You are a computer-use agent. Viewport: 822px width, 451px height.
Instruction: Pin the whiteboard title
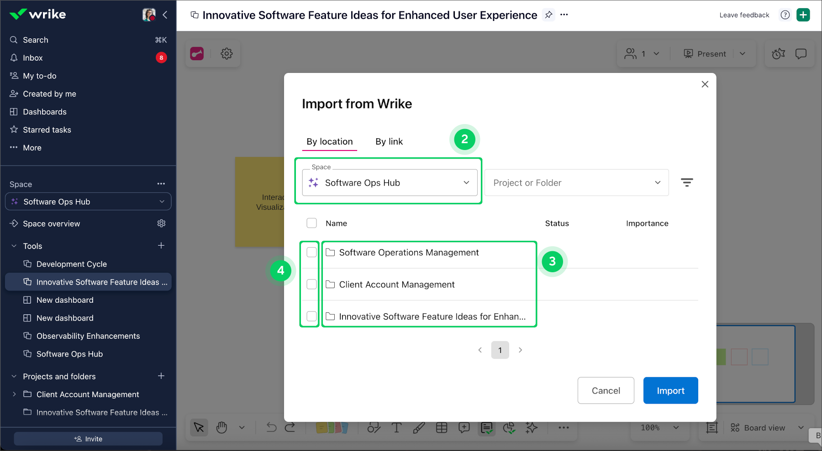(548, 15)
